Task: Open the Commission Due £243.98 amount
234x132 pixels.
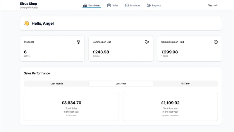Action: point(101,52)
